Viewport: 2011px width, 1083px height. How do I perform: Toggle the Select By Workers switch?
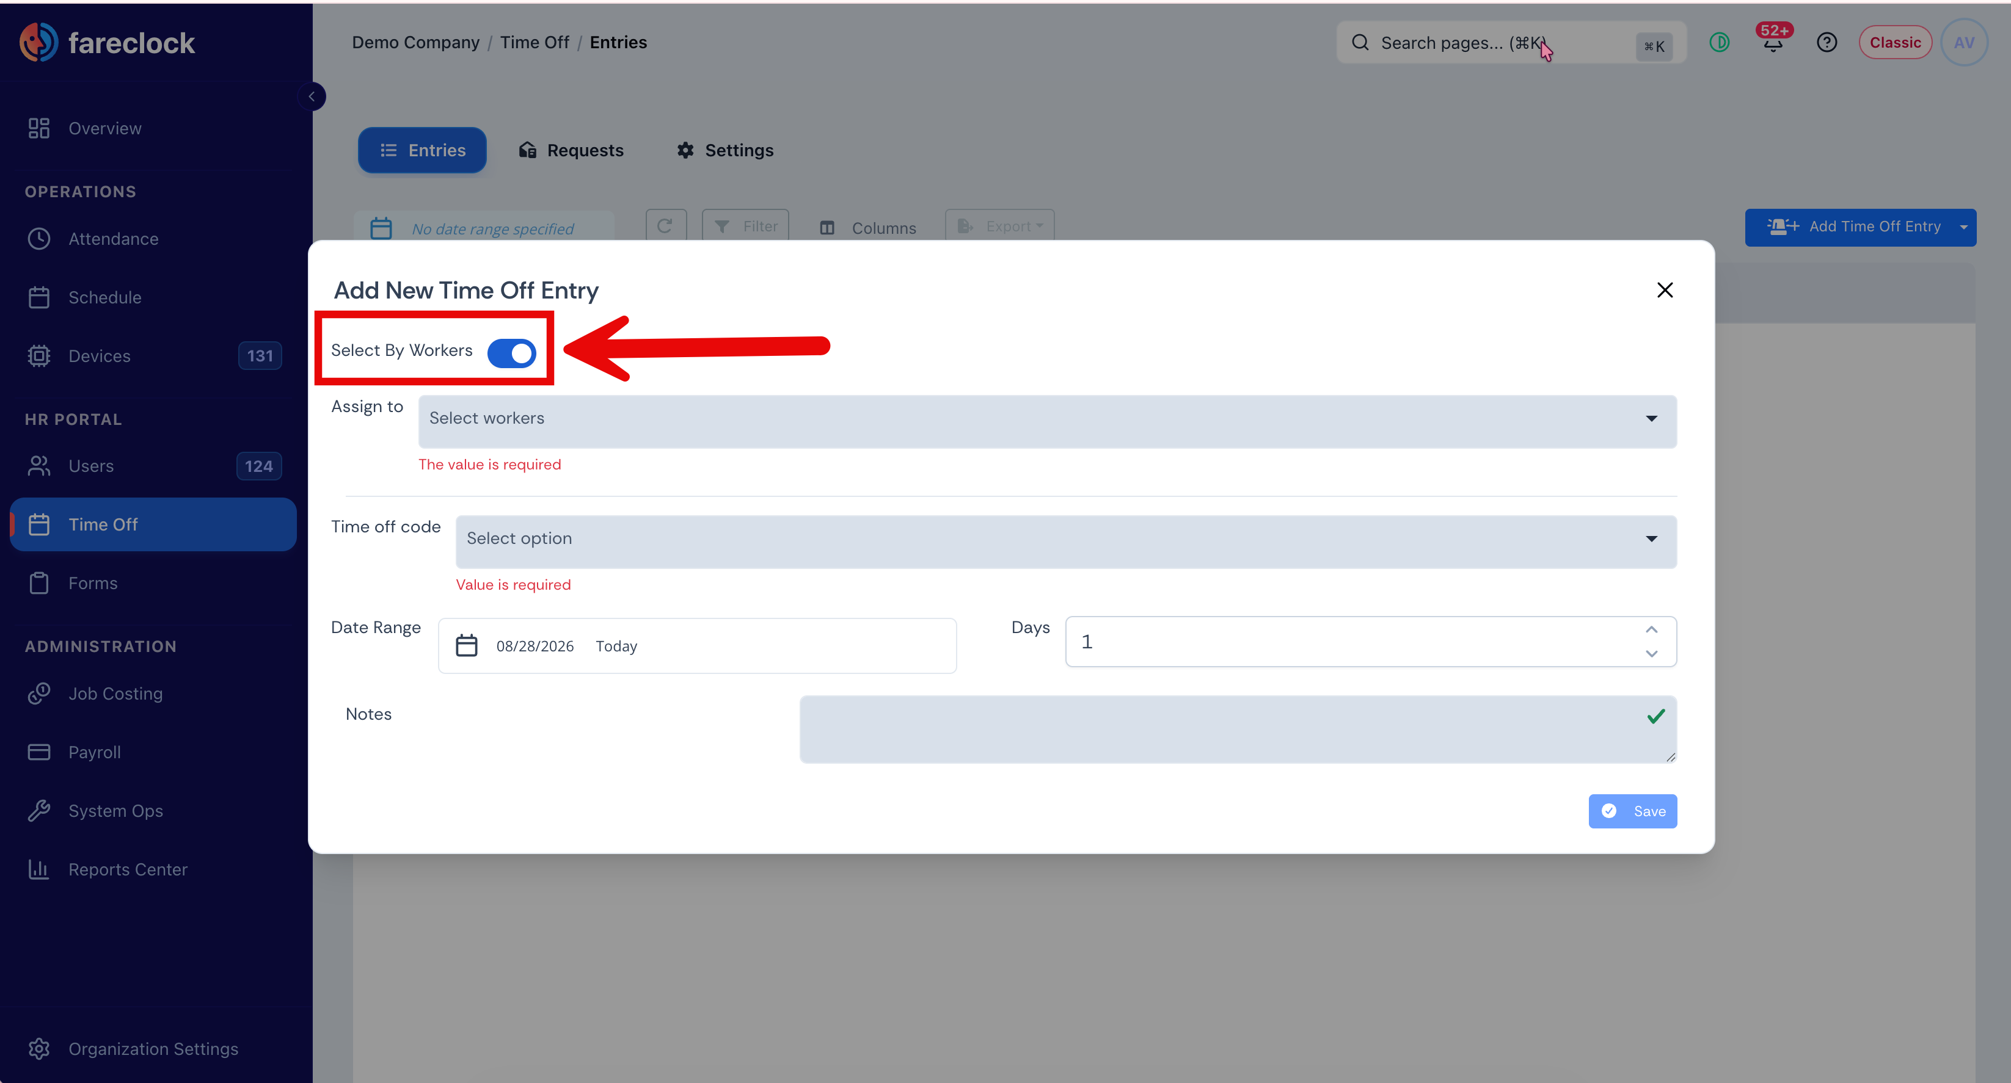[511, 353]
